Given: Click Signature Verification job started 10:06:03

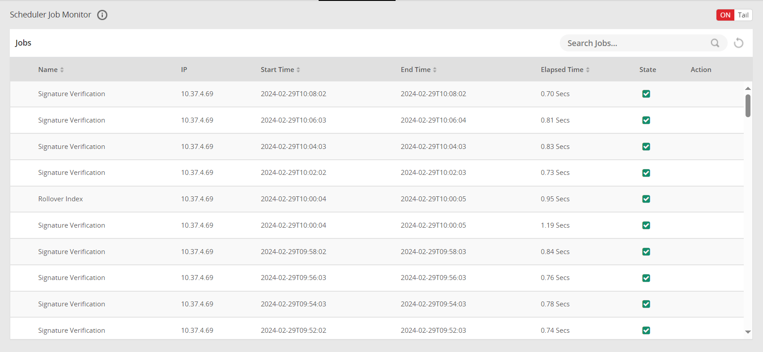Looking at the screenshot, I should click(72, 120).
